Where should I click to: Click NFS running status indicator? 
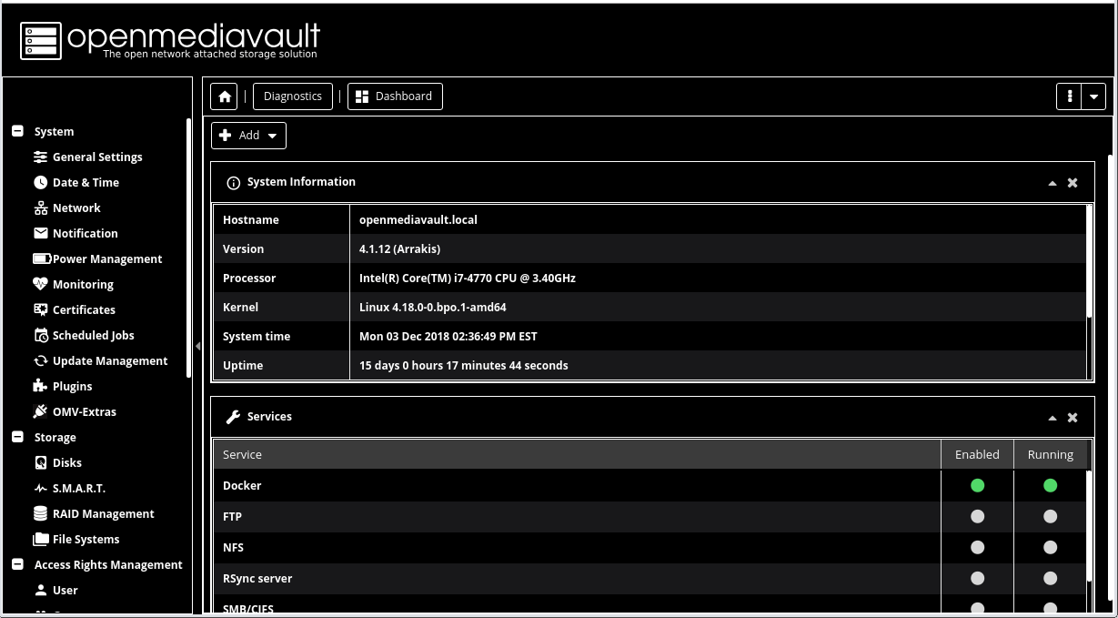click(x=1050, y=547)
